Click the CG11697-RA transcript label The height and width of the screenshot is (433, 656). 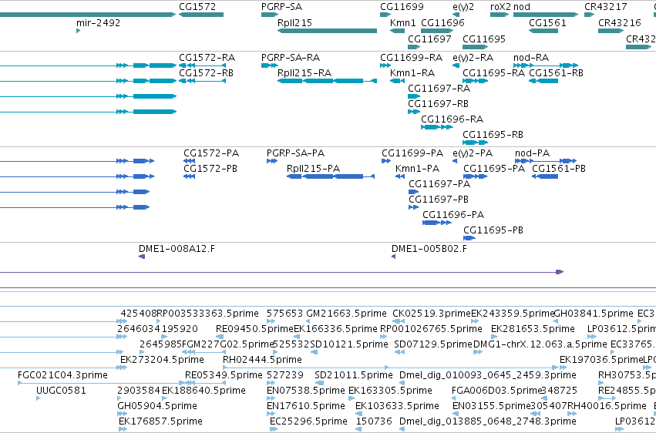coord(439,88)
